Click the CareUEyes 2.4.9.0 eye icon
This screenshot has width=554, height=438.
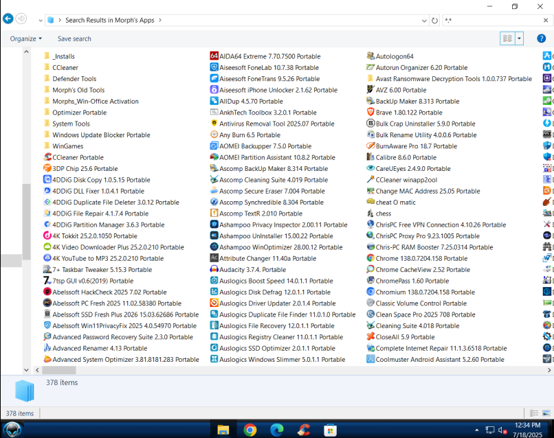click(x=370, y=168)
